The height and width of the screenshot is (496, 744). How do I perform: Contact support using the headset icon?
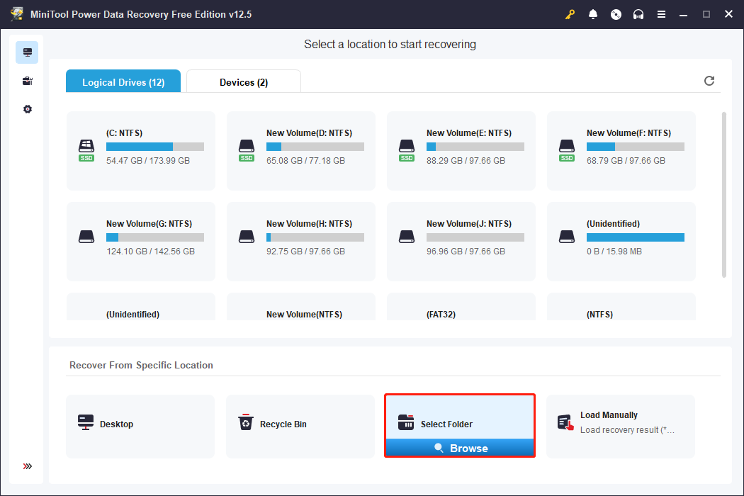(x=638, y=14)
